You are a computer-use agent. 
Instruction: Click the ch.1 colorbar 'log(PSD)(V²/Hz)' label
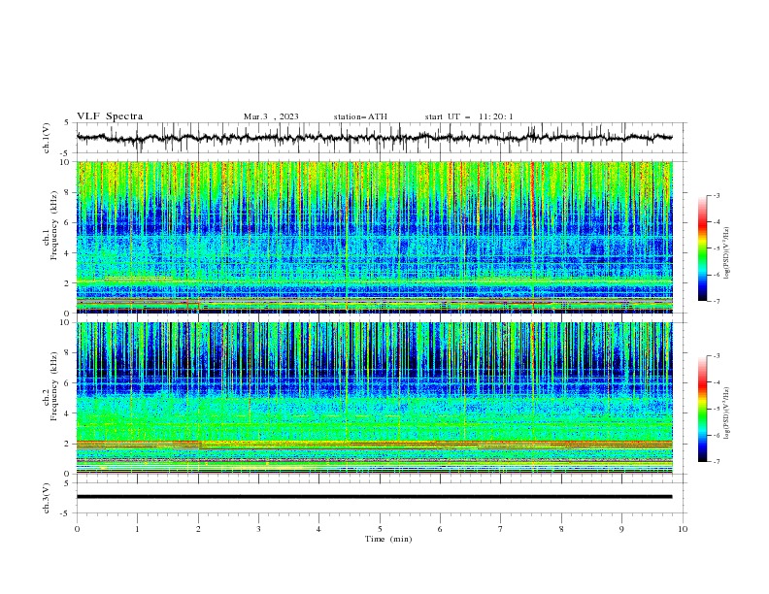[727, 253]
